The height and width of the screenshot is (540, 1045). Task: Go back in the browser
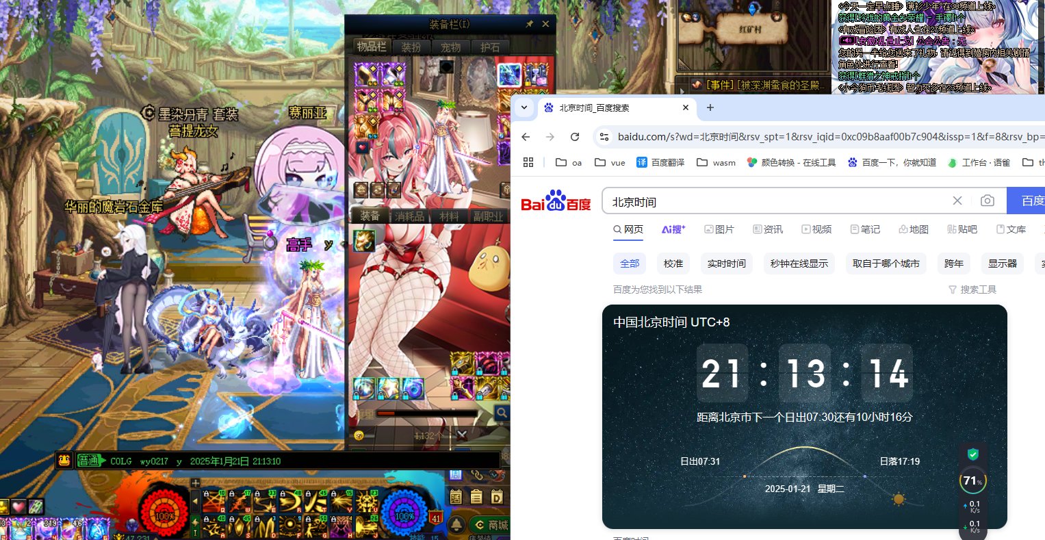(x=526, y=137)
